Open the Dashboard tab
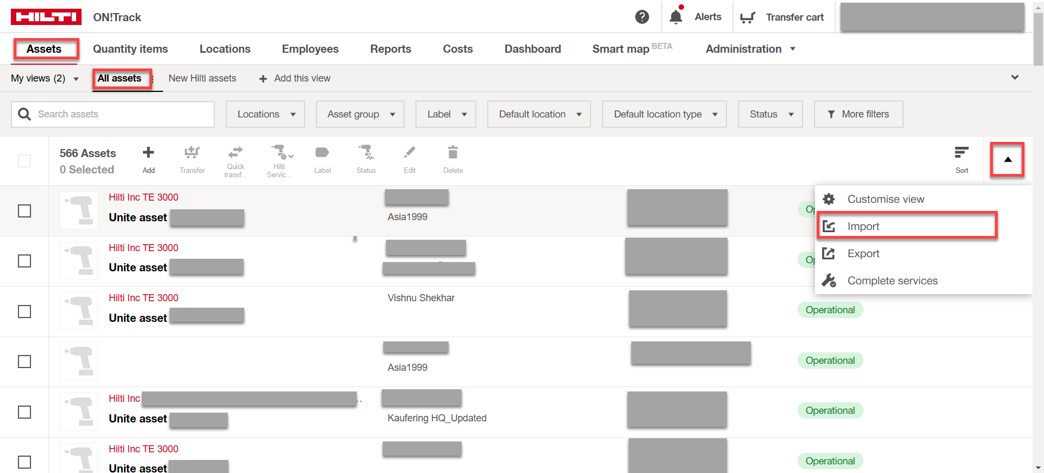The width and height of the screenshot is (1044, 473). pos(533,49)
